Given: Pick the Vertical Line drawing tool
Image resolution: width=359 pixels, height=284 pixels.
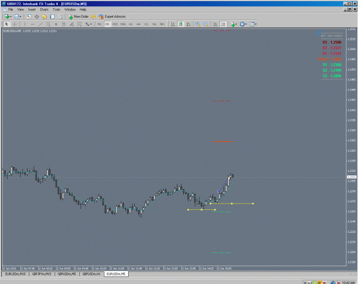Looking at the screenshot, I should pyautogui.click(x=25, y=24).
